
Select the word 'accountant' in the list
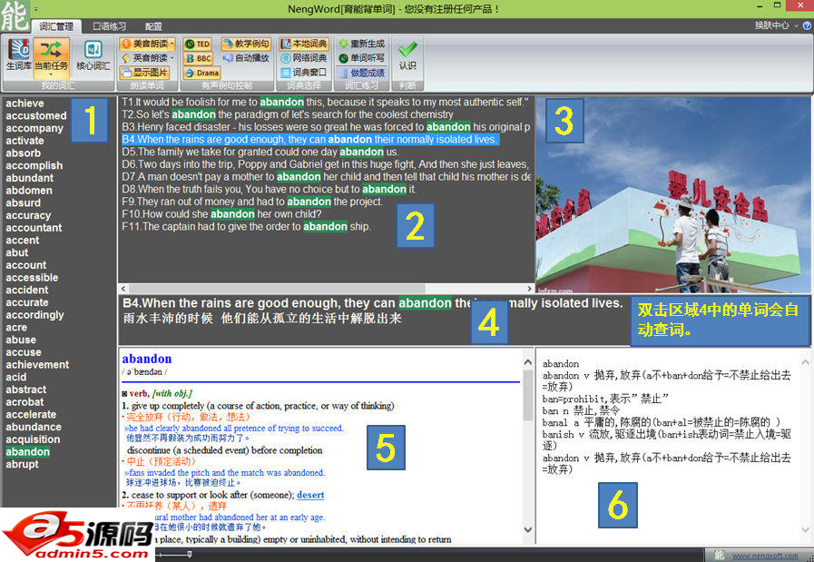pos(34,228)
